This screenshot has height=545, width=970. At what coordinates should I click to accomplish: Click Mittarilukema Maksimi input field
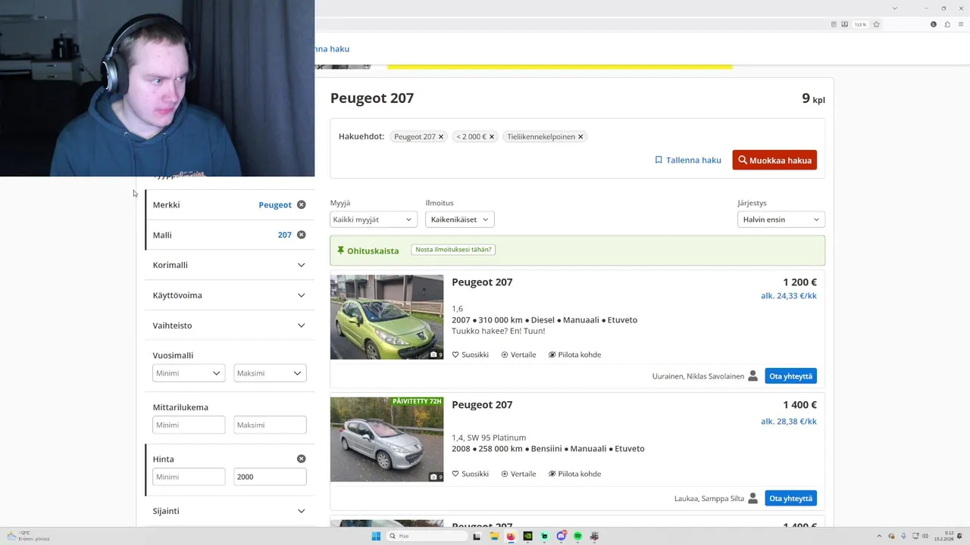(270, 425)
